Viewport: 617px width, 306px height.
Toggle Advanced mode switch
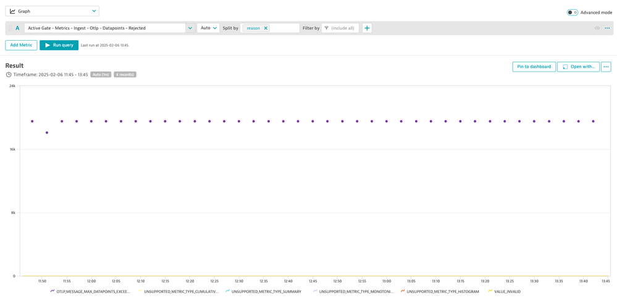pos(572,12)
